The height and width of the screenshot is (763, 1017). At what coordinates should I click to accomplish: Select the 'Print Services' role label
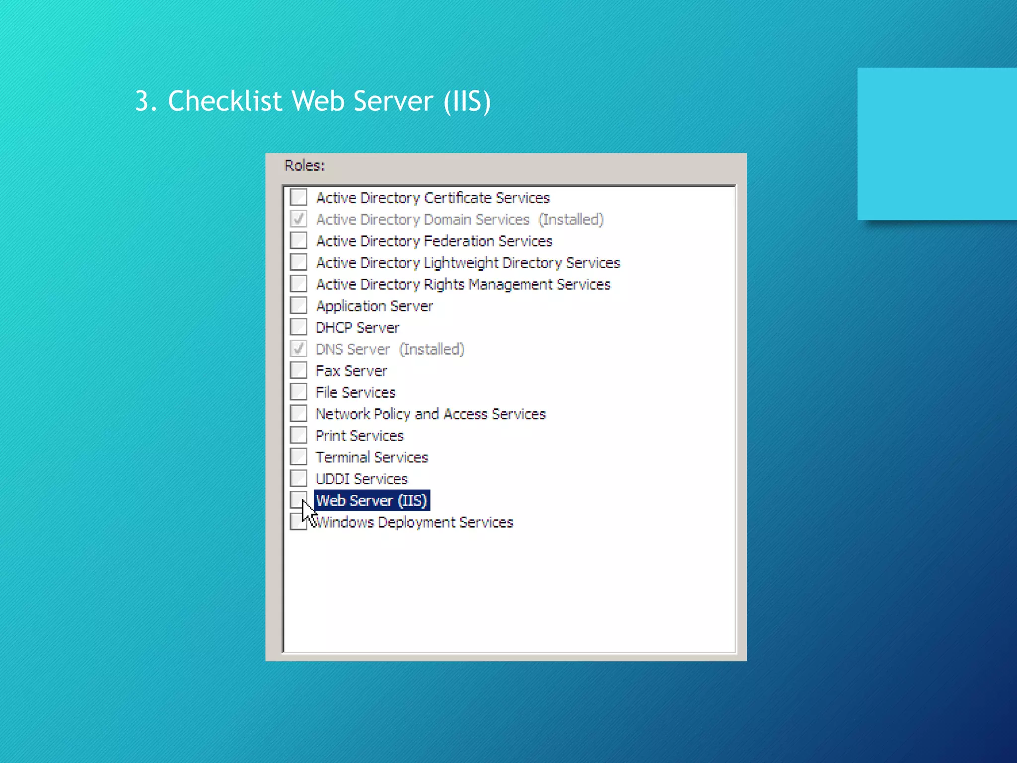tap(360, 436)
